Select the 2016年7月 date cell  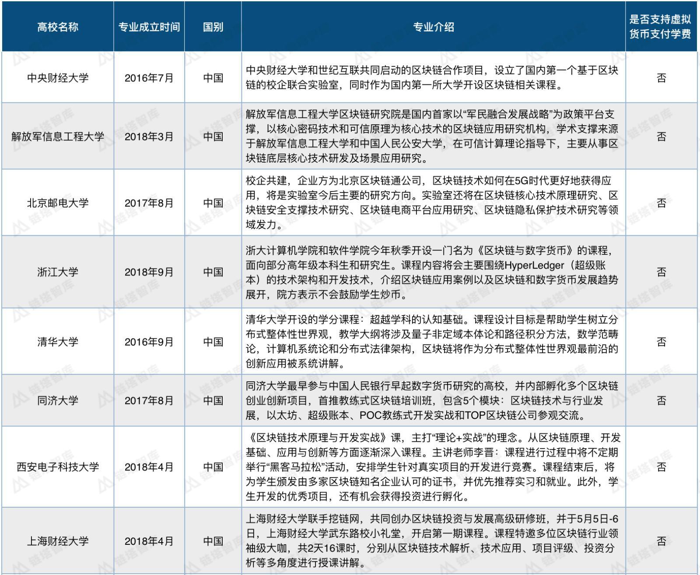(x=149, y=77)
